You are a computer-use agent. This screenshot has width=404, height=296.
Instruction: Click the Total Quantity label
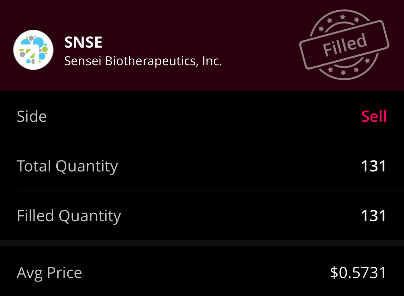(x=67, y=166)
